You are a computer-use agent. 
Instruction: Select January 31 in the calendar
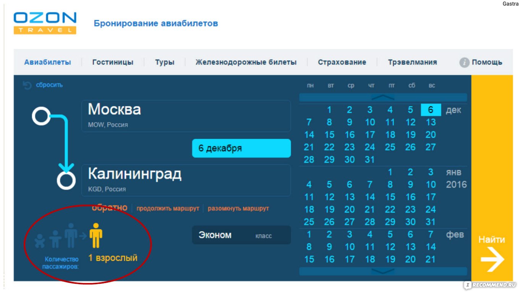[431, 222]
